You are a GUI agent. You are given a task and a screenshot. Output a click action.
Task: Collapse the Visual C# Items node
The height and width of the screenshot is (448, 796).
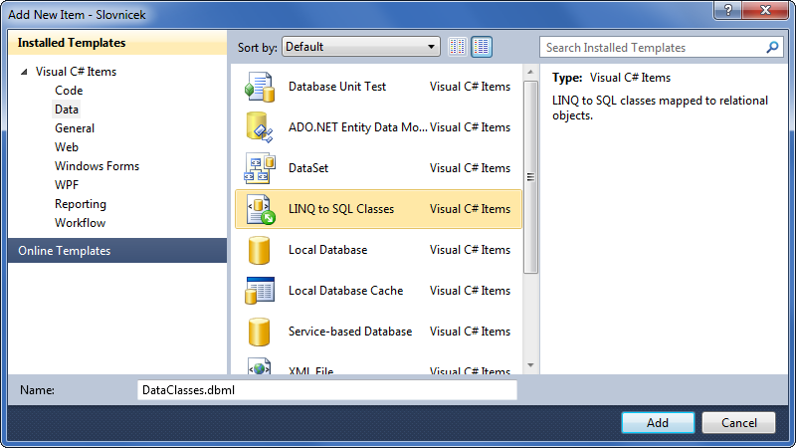pyautogui.click(x=23, y=72)
